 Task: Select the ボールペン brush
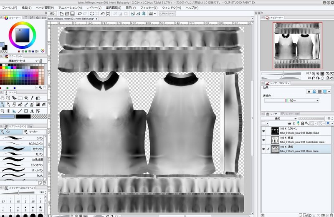coord(22,170)
